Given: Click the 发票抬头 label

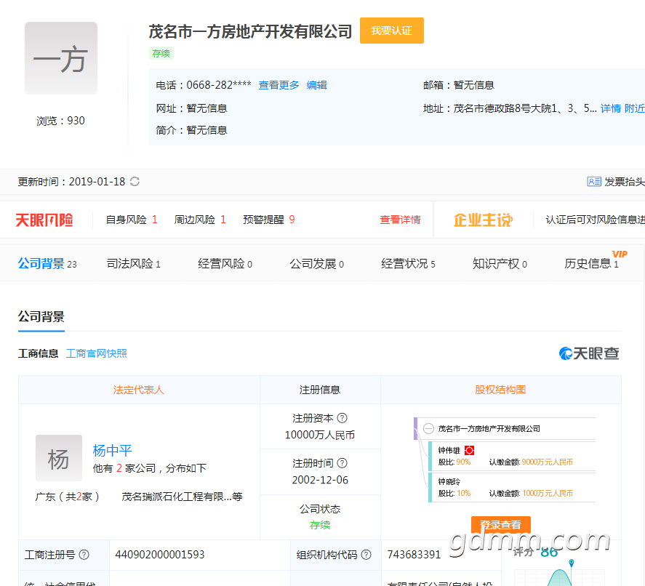Looking at the screenshot, I should point(625,182).
